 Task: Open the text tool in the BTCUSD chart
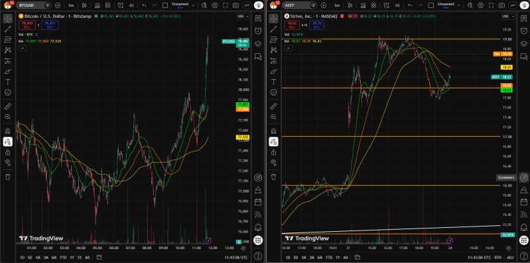coord(7,82)
